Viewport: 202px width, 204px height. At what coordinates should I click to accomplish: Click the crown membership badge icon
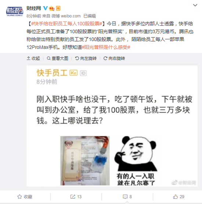click(51, 8)
